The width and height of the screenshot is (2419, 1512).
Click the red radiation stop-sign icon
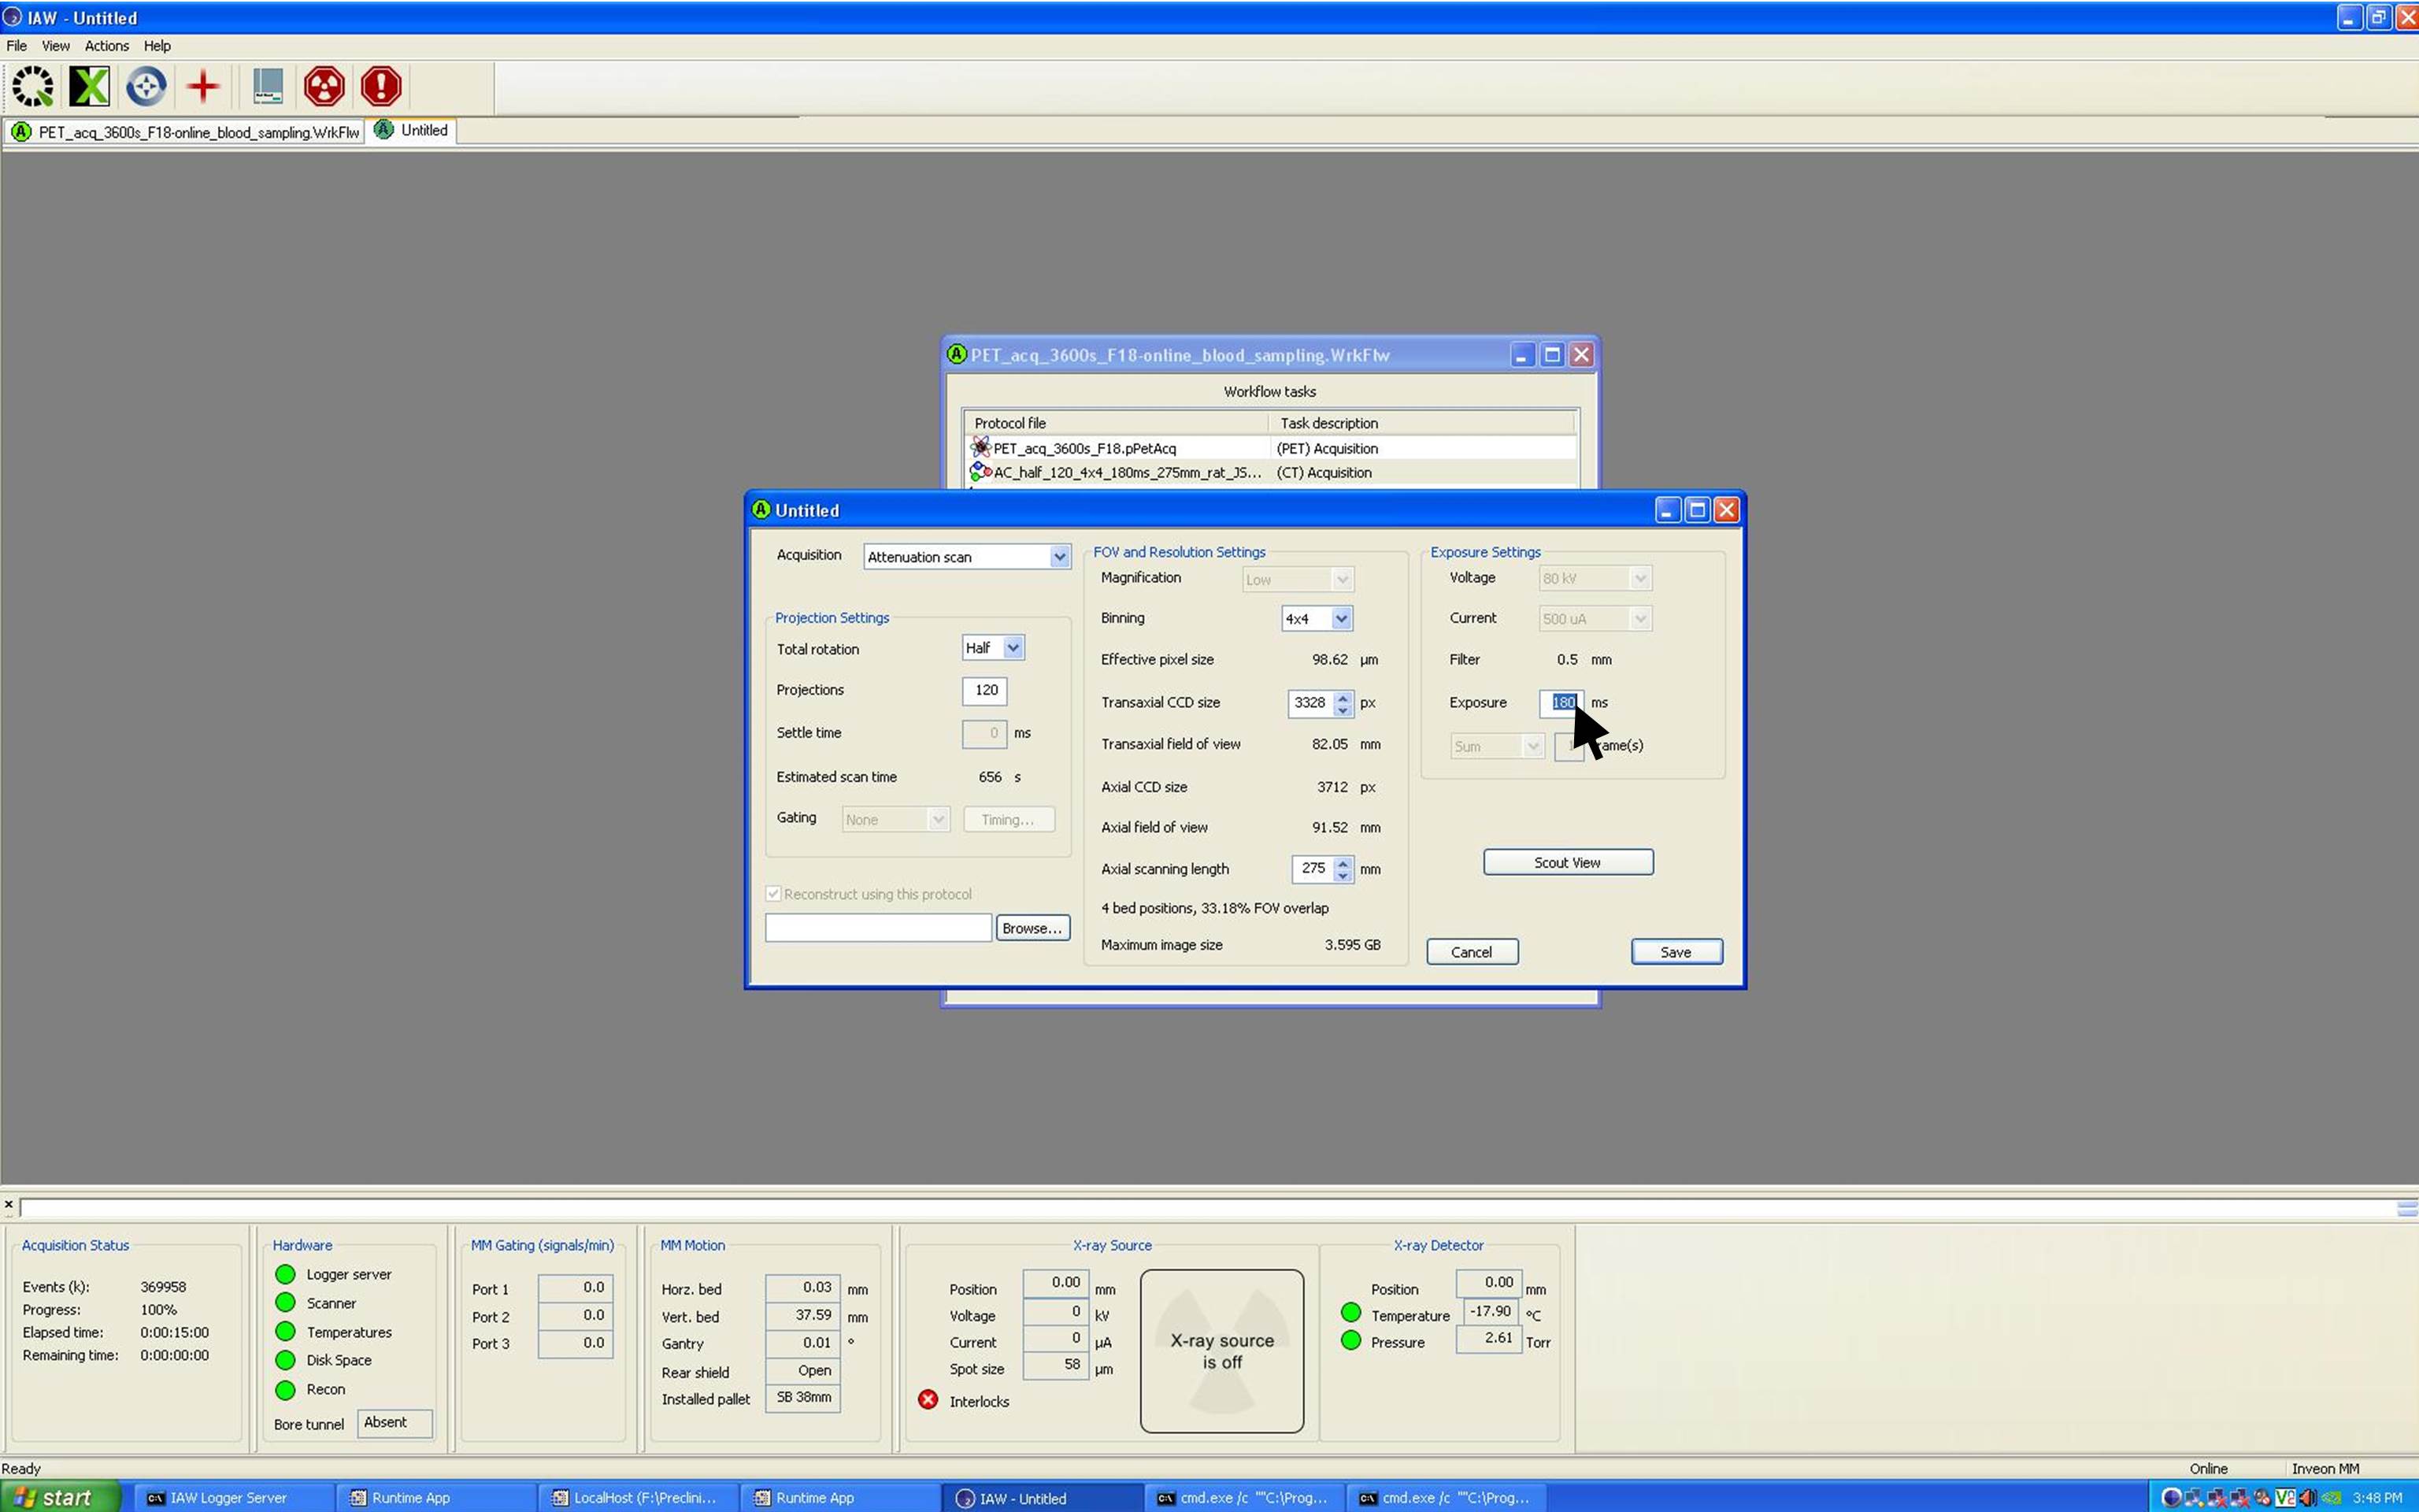pyautogui.click(x=324, y=86)
